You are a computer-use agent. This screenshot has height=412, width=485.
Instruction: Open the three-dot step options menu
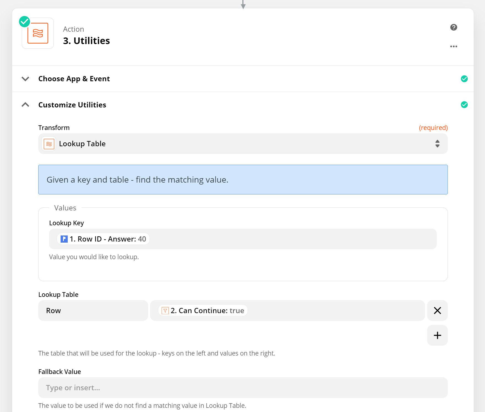454,46
